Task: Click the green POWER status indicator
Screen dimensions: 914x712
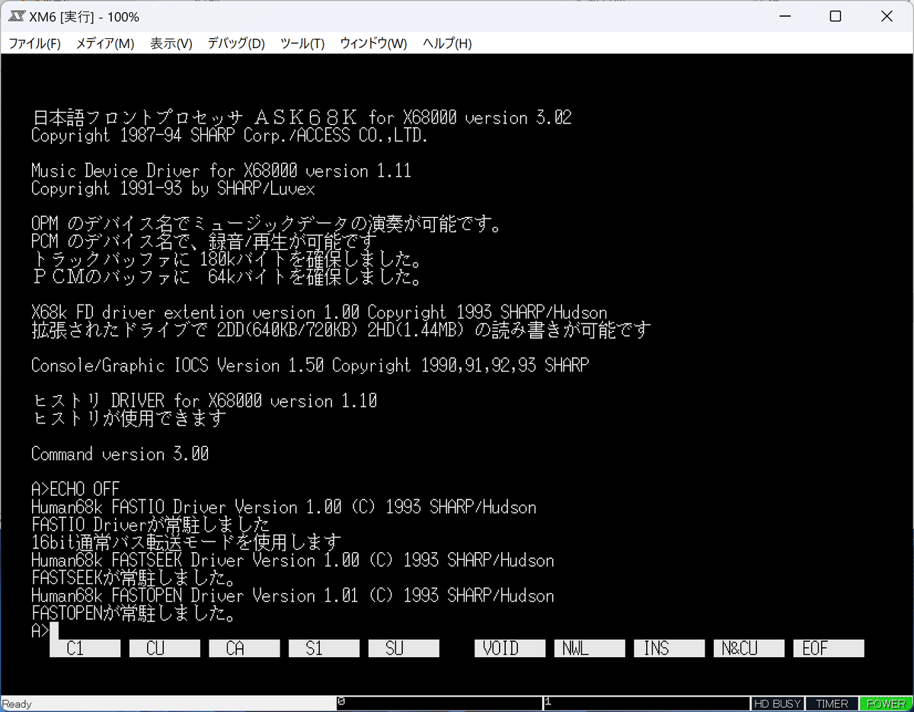Action: [x=885, y=704]
